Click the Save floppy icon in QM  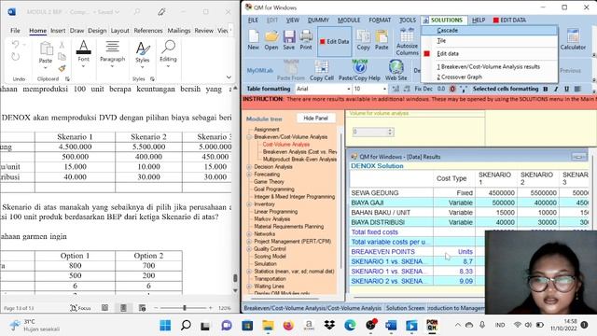289,40
